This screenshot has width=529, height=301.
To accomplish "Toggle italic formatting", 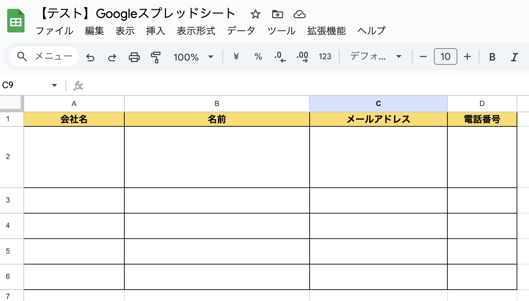I will point(514,57).
